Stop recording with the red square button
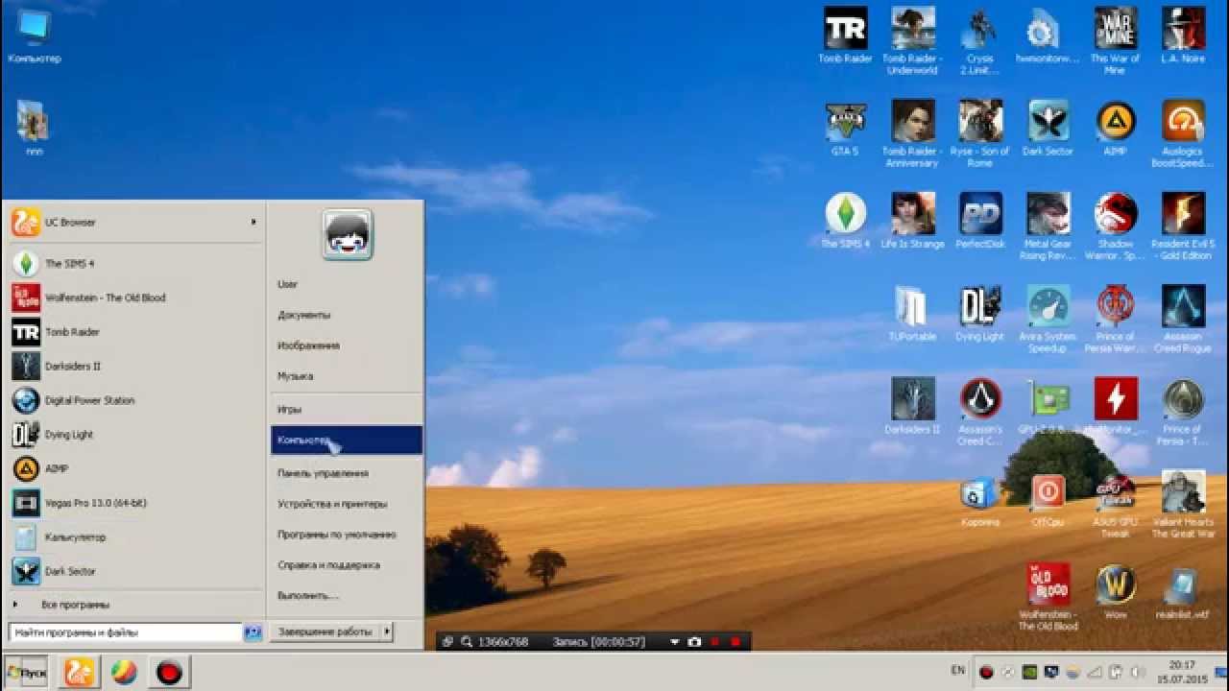Image resolution: width=1229 pixels, height=691 pixels. pos(735,642)
